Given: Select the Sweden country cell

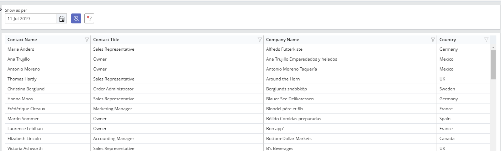Looking at the screenshot, I should [x=447, y=89].
